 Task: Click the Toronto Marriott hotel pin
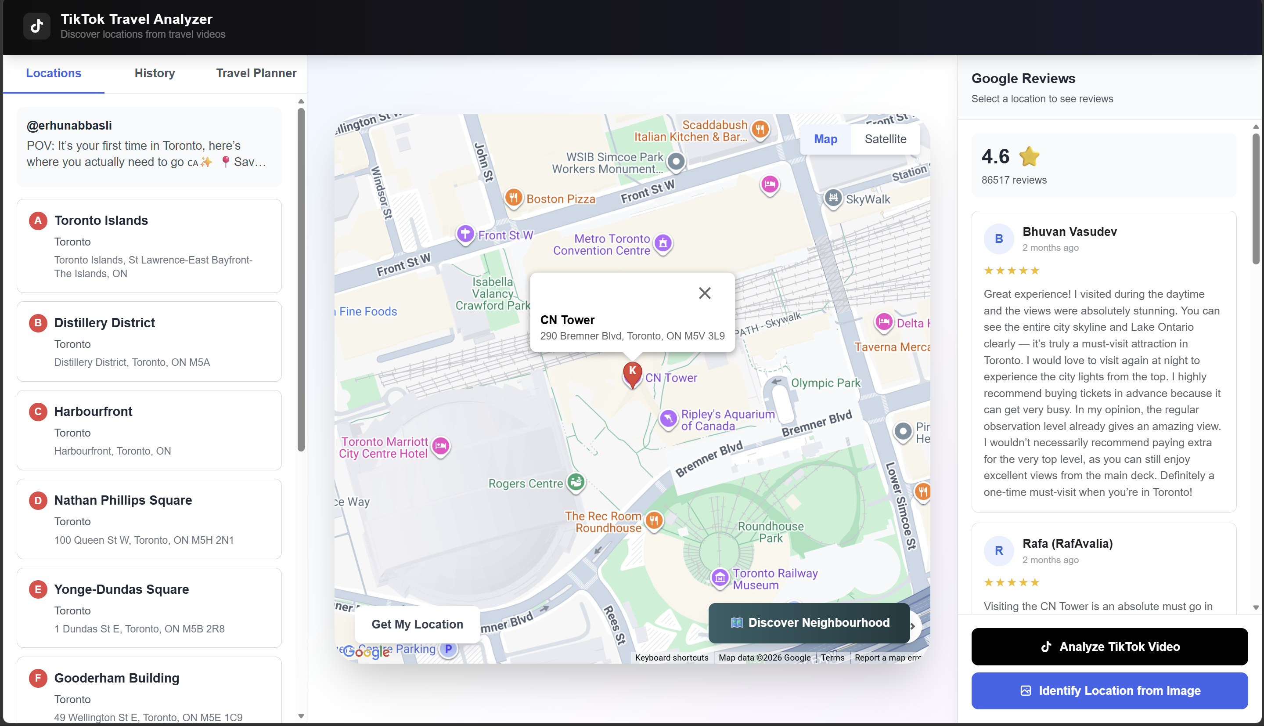click(441, 446)
